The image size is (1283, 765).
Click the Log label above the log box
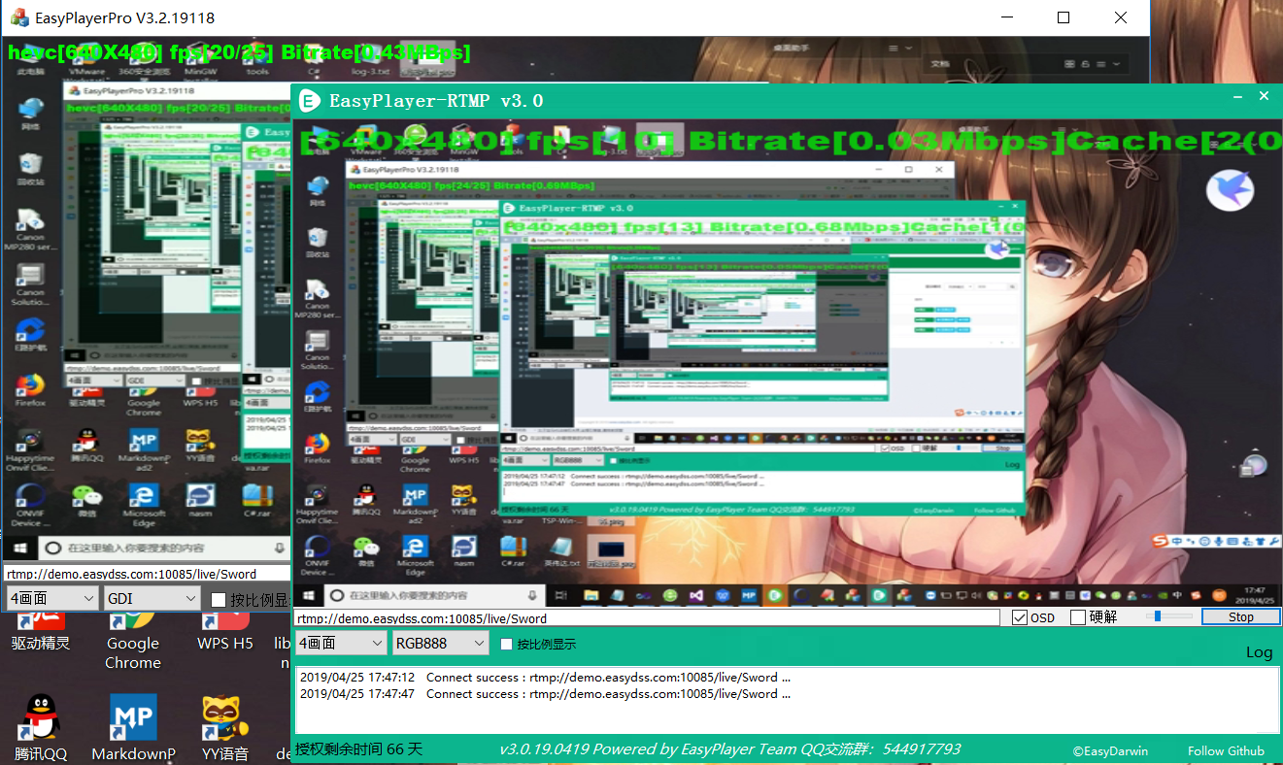coord(1260,652)
